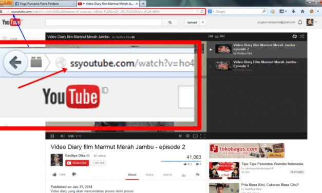Image resolution: width=322 pixels, height=193 pixels.
Task: Click the browser address bar URL
Action: 103,11
